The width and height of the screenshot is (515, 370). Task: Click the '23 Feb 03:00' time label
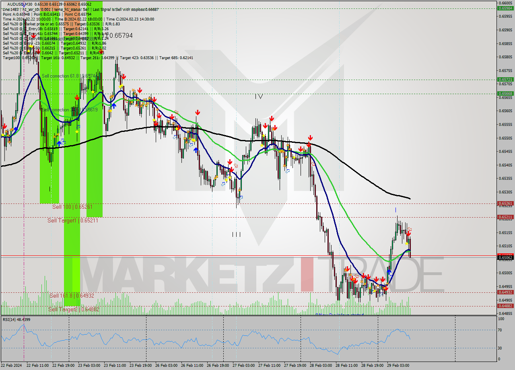89,366
